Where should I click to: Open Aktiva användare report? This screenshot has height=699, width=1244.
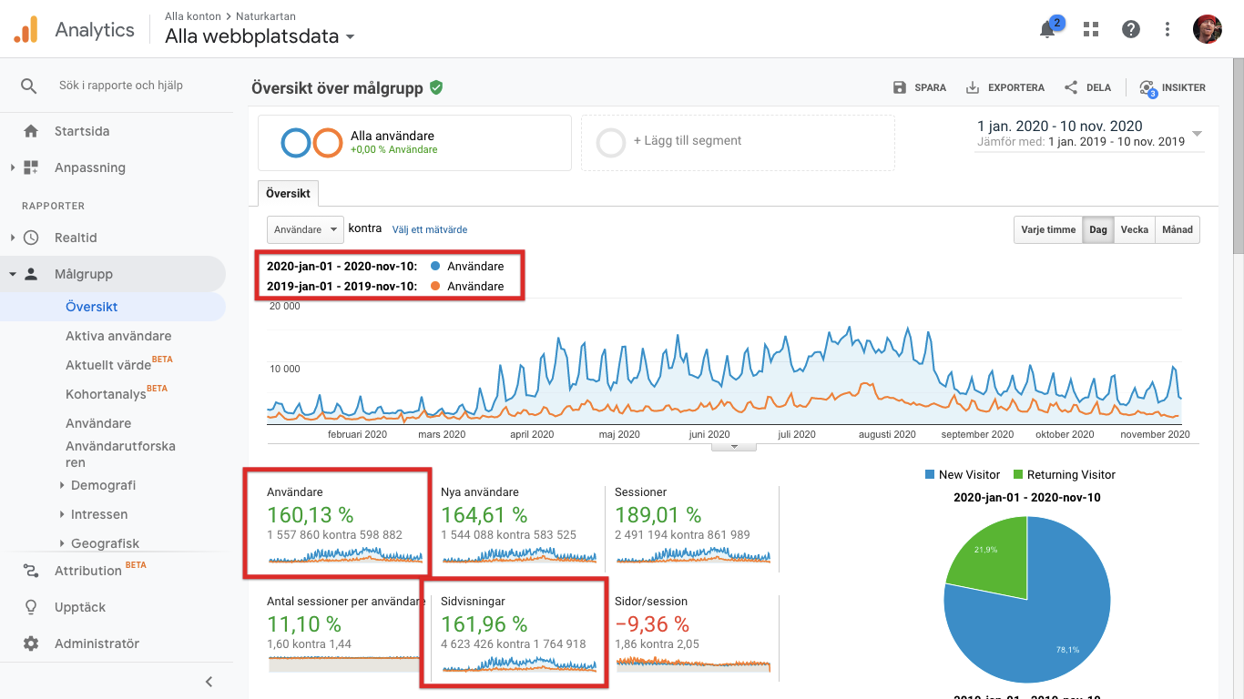click(x=118, y=336)
